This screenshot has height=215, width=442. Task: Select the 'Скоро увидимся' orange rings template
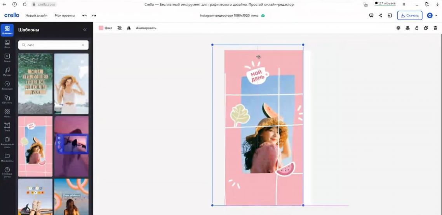tap(71, 197)
